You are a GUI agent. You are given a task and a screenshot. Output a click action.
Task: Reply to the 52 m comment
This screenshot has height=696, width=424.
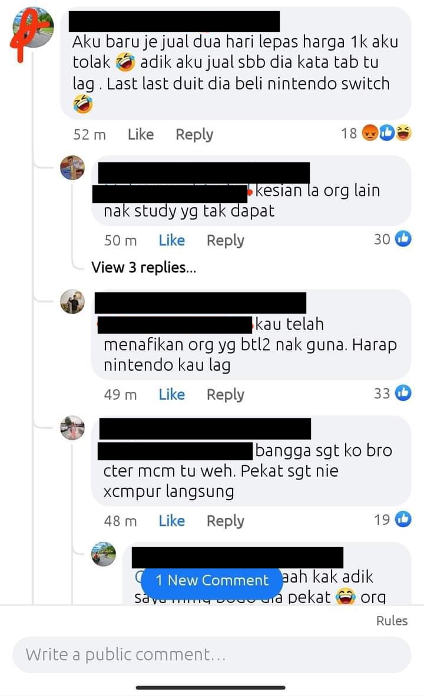click(x=194, y=134)
